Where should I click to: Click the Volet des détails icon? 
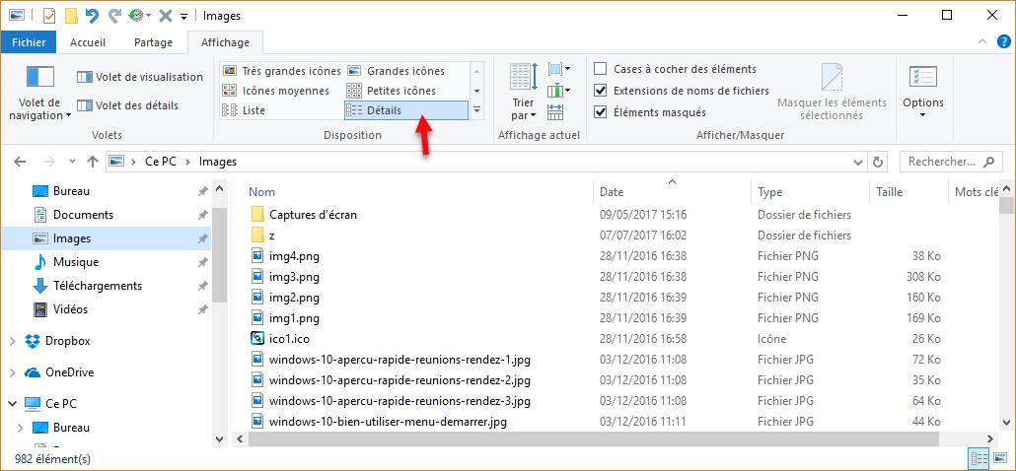(x=85, y=105)
